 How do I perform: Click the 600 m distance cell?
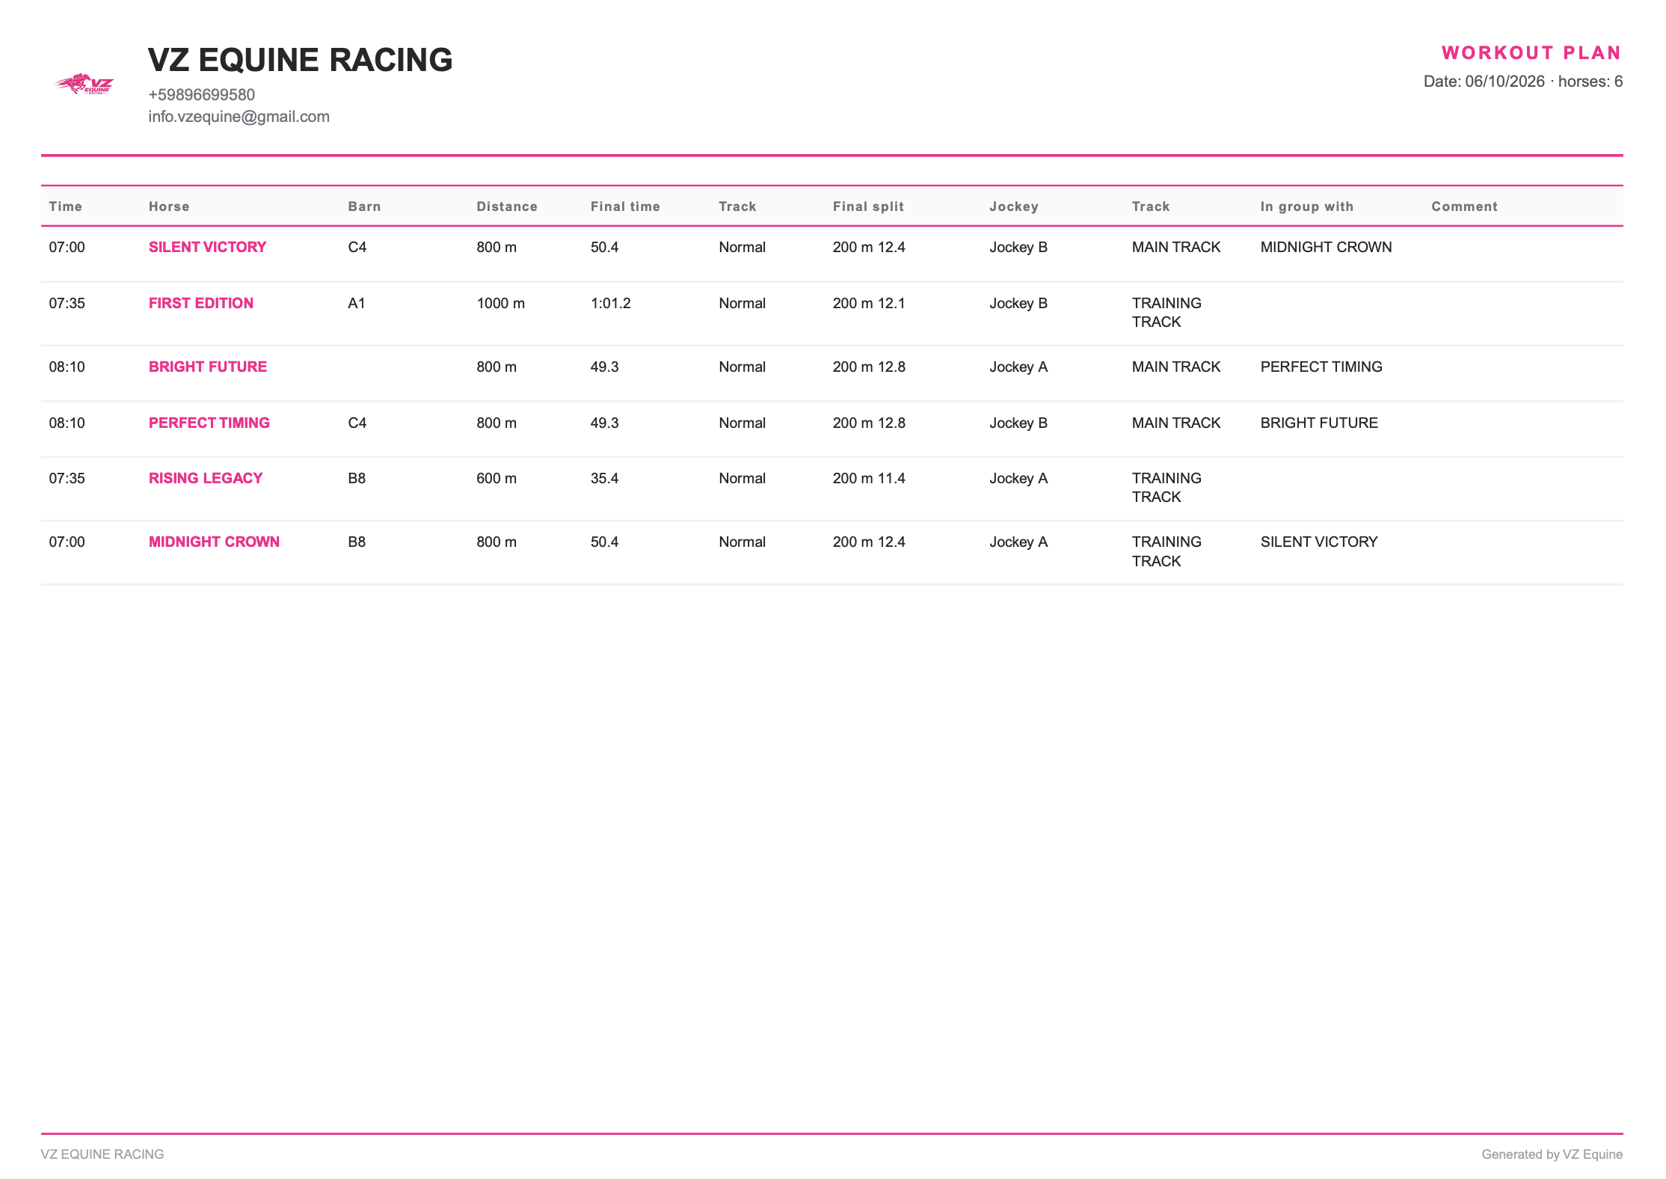497,478
